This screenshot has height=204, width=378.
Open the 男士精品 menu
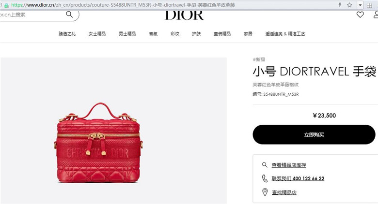tap(127, 34)
